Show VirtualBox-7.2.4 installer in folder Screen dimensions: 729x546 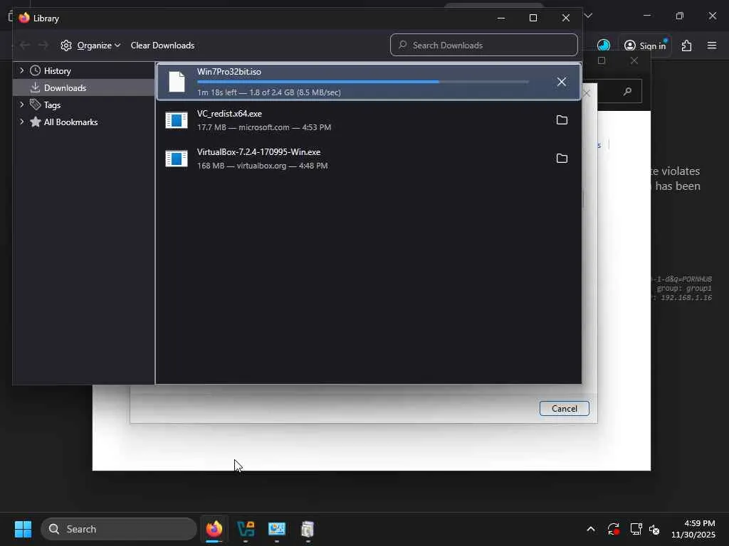coord(562,159)
